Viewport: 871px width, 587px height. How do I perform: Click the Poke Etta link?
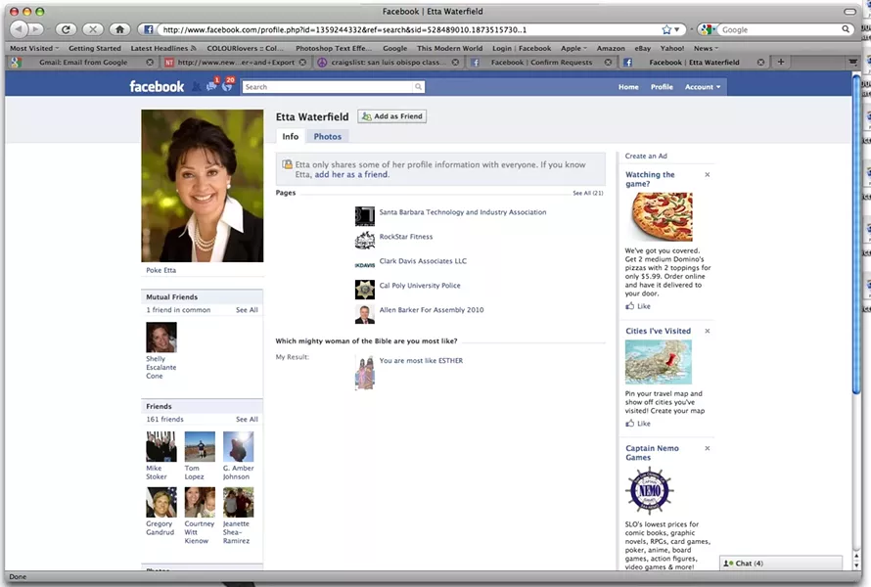tap(161, 270)
